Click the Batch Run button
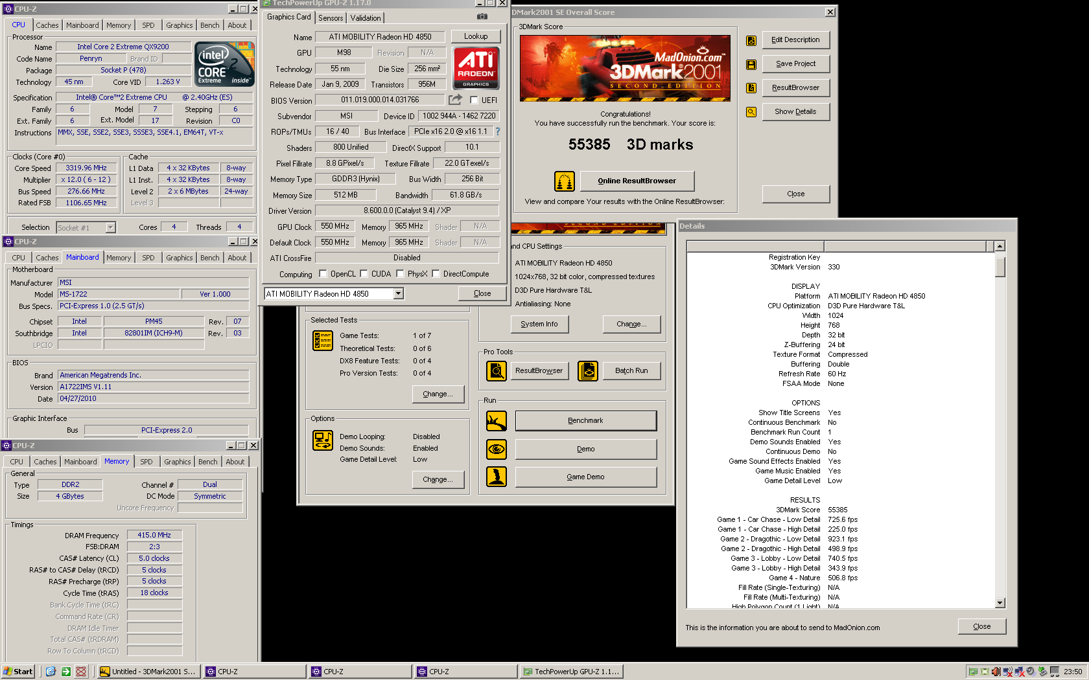The height and width of the screenshot is (680, 1089). coord(631,370)
